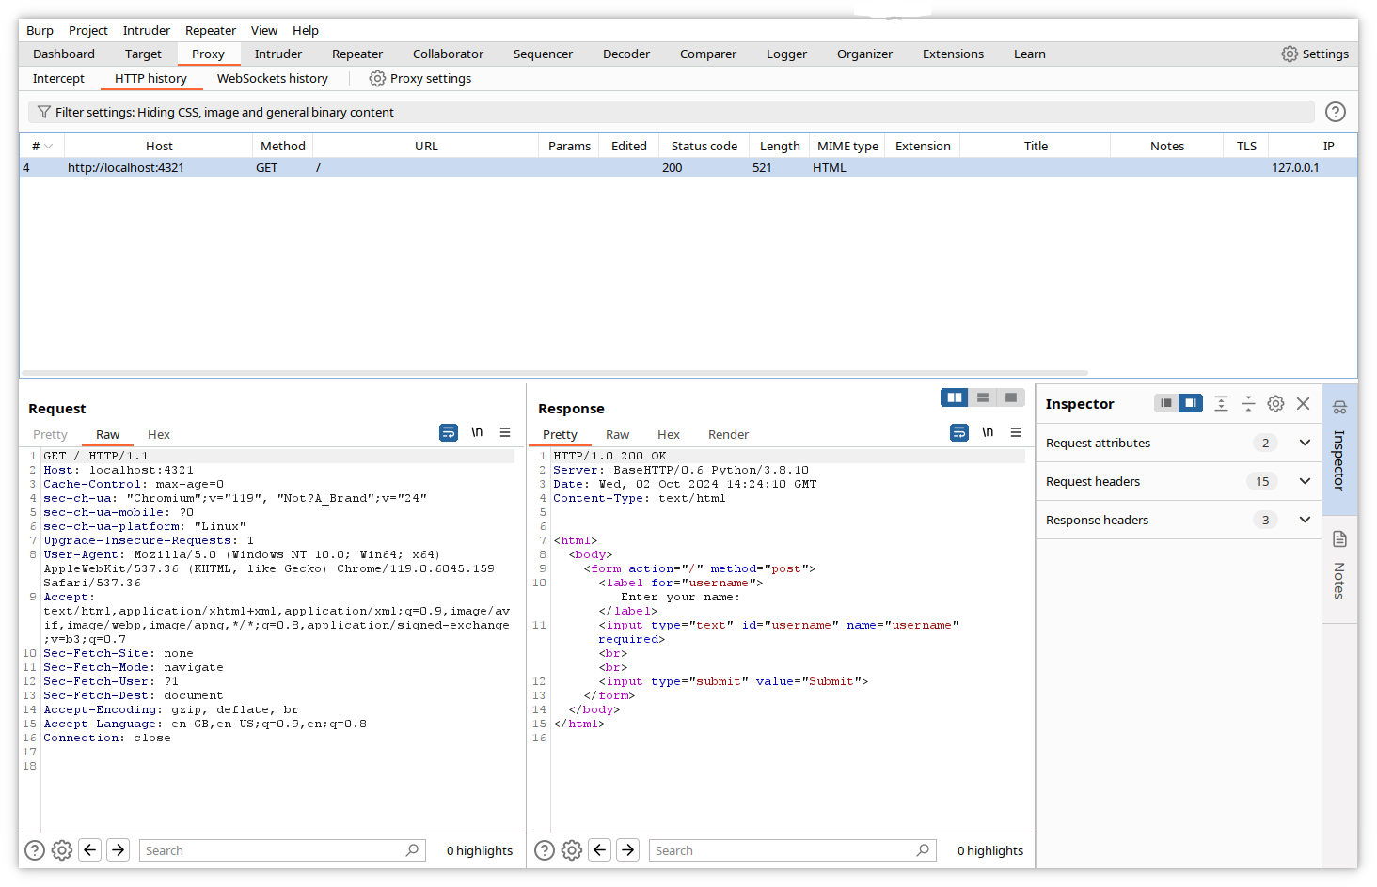Screen dimensions: 1377x887
Task: Expand the Request headers section
Action: (x=1305, y=482)
